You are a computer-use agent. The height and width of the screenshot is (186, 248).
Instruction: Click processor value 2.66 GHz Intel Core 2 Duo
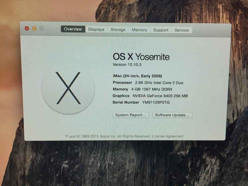click(159, 83)
